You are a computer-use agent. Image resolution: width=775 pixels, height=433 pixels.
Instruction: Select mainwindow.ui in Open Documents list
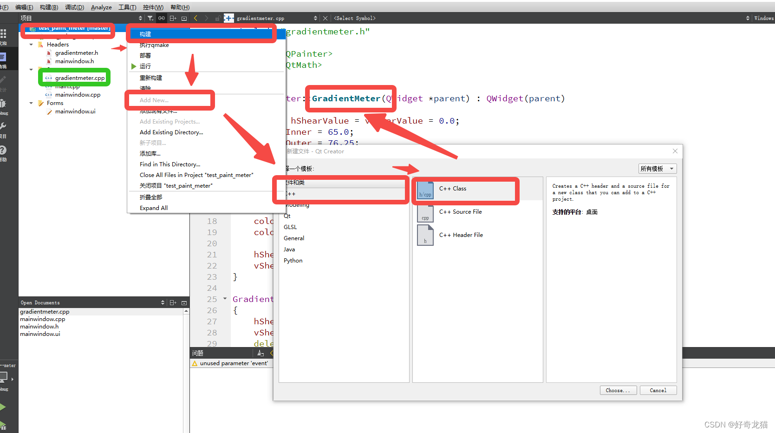point(40,334)
